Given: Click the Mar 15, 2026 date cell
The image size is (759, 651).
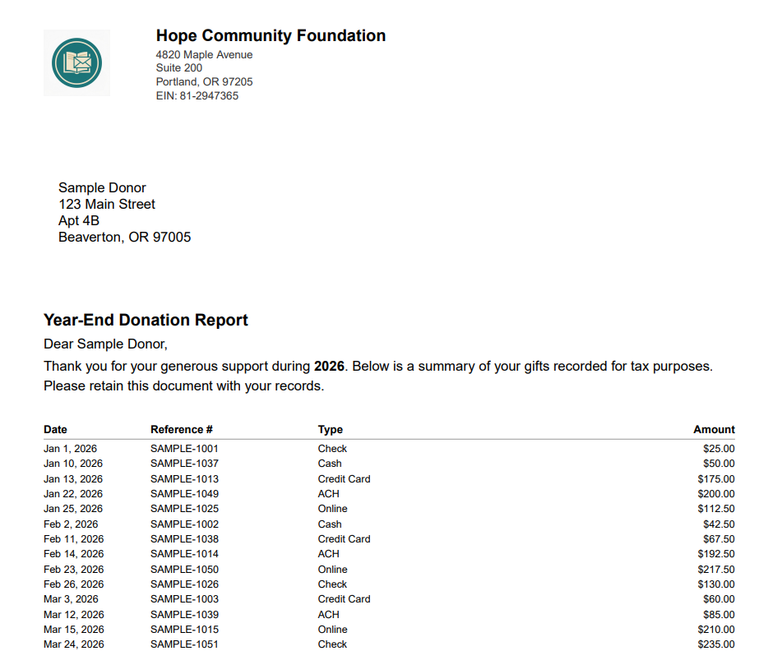Looking at the screenshot, I should (73, 630).
